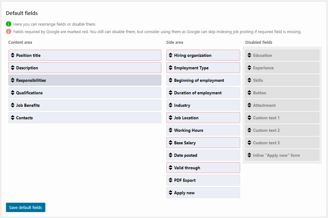The height and width of the screenshot is (218, 328).
Task: Select the disabled Education field label
Action: (263, 55)
